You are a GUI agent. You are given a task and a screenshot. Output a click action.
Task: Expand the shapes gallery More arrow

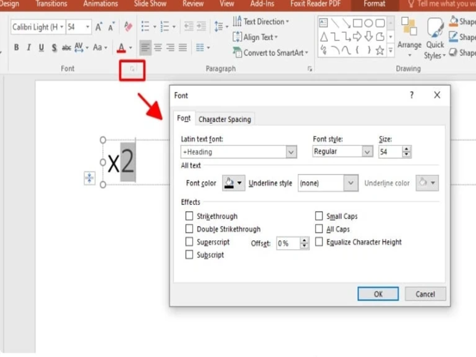point(390,51)
